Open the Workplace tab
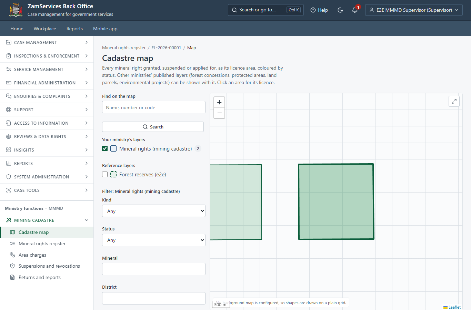The width and height of the screenshot is (471, 310). click(45, 29)
